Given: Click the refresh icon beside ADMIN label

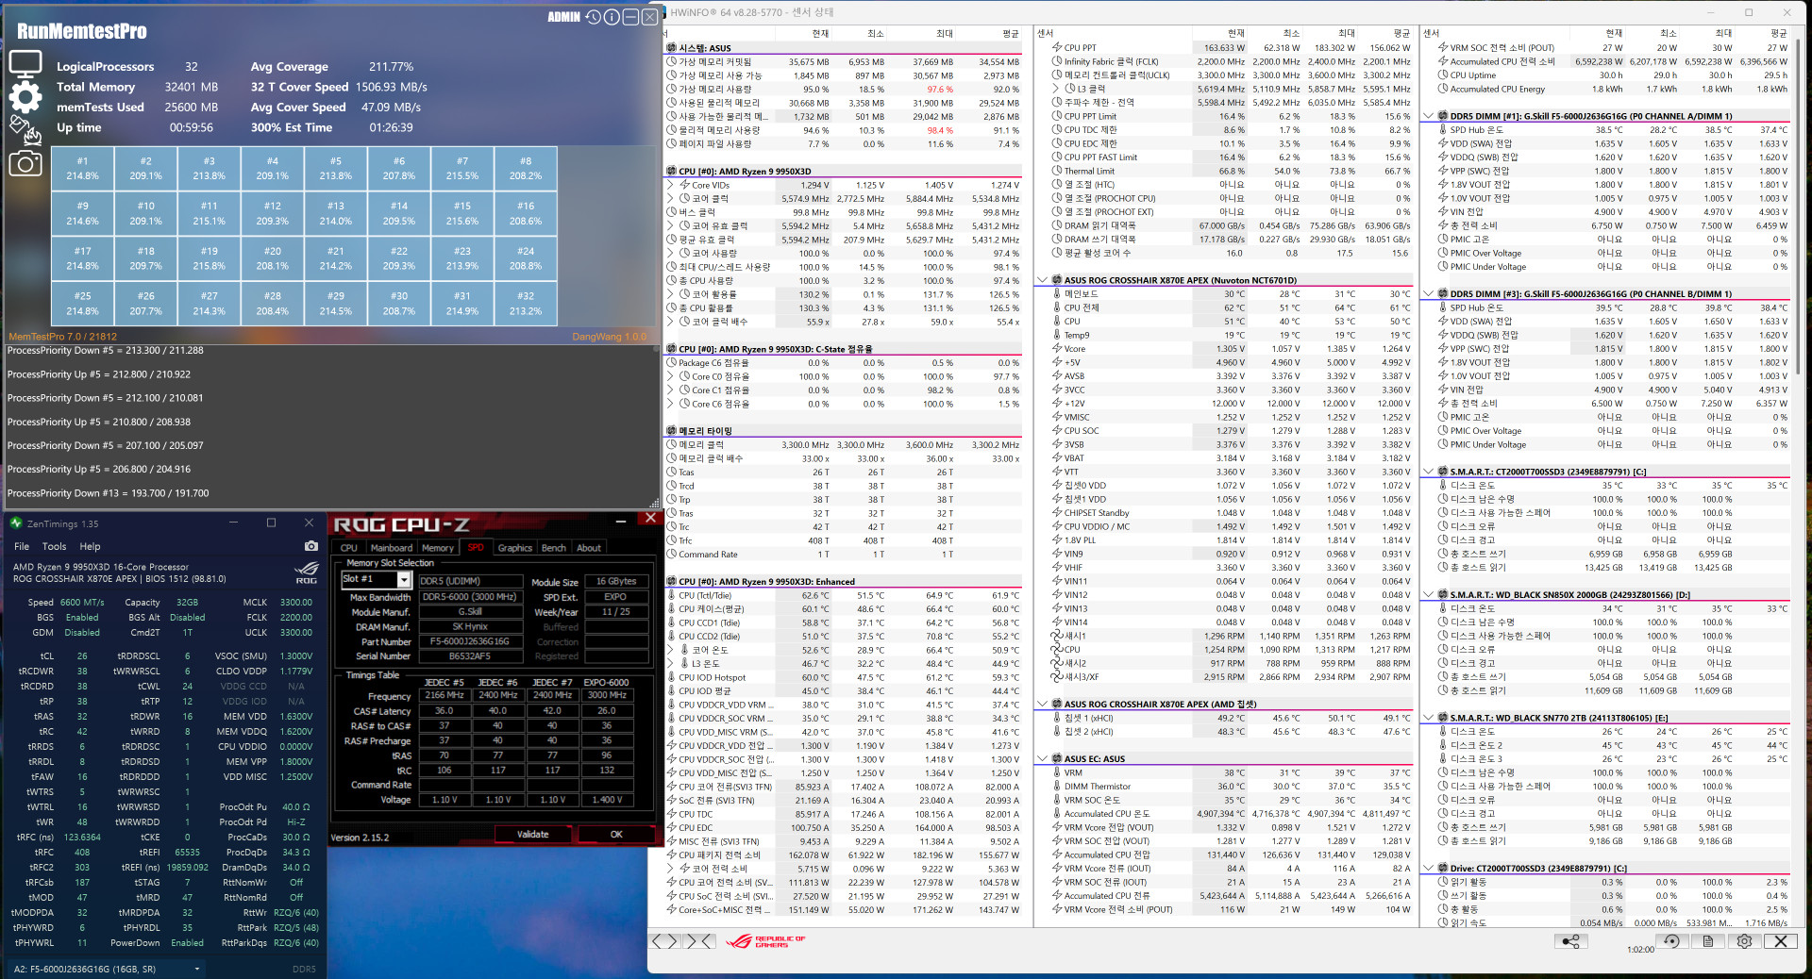Looking at the screenshot, I should (x=591, y=16).
